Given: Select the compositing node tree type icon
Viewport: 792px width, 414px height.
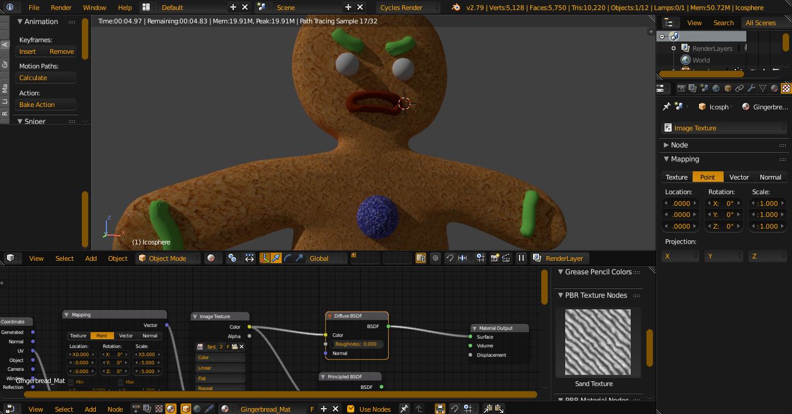Looking at the screenshot, I should 147,409.
